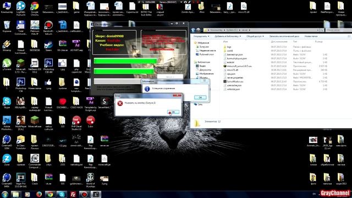
Task: Select Libraries in Explorer navigation pane
Action: tap(202, 62)
